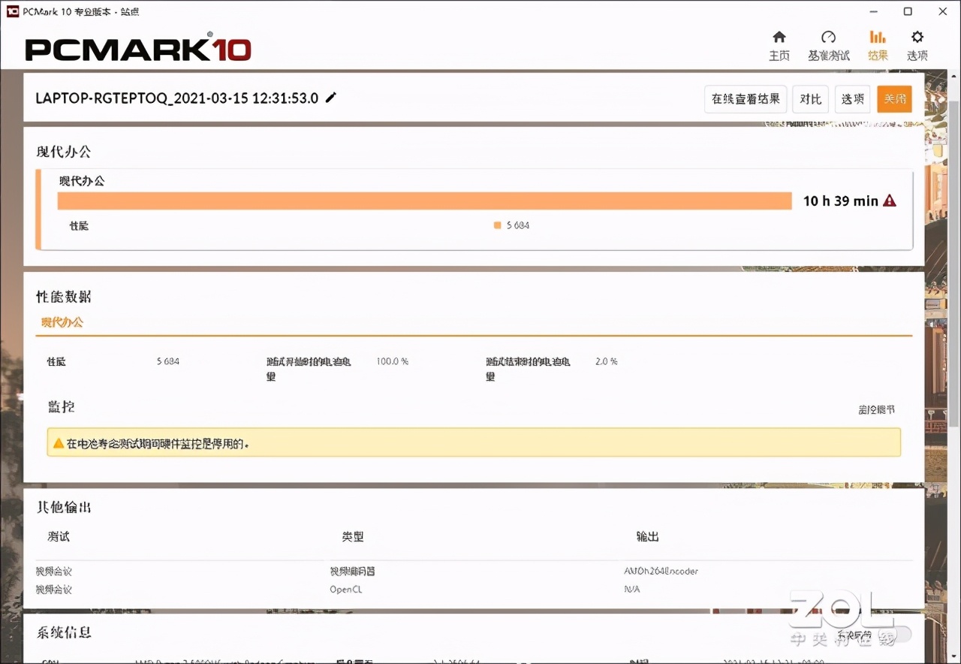Image resolution: width=961 pixels, height=664 pixels.
Task: Select the 现代办公 tab under 性能数据
Action: [x=62, y=322]
